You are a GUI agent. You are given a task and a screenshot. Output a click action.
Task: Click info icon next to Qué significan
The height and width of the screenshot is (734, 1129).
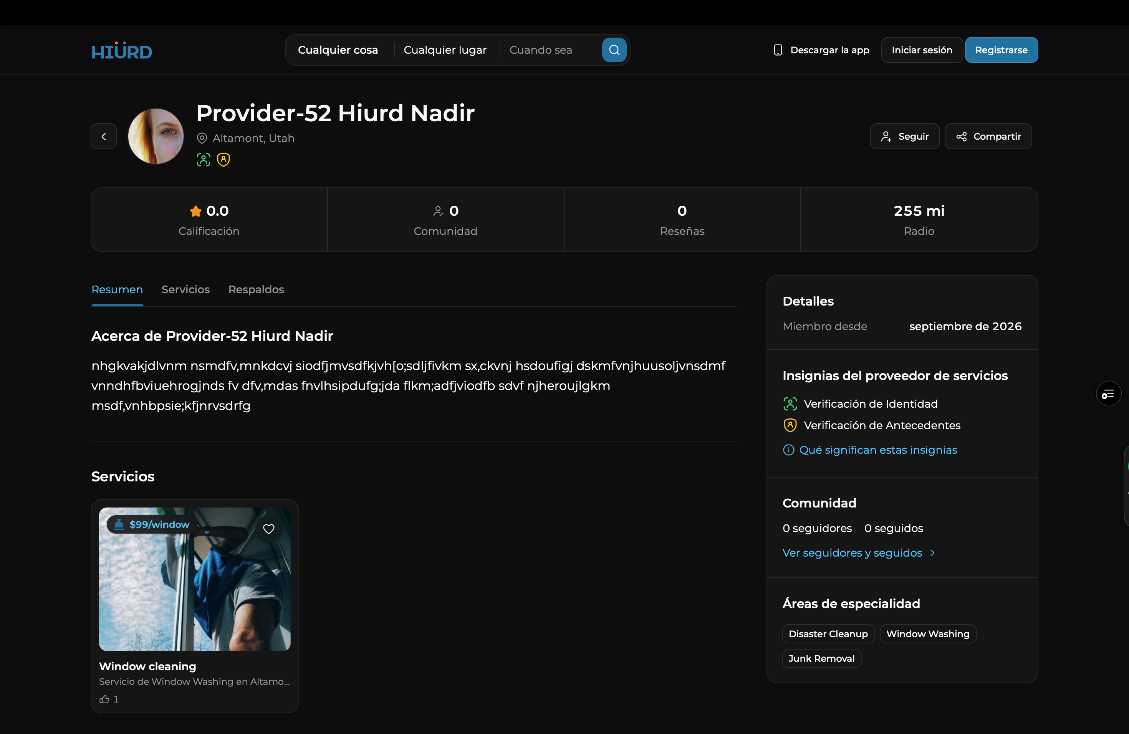tap(788, 450)
